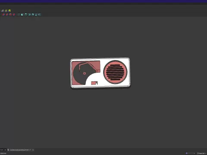Close the open document tab
207x155 pixels.
coord(33,150)
